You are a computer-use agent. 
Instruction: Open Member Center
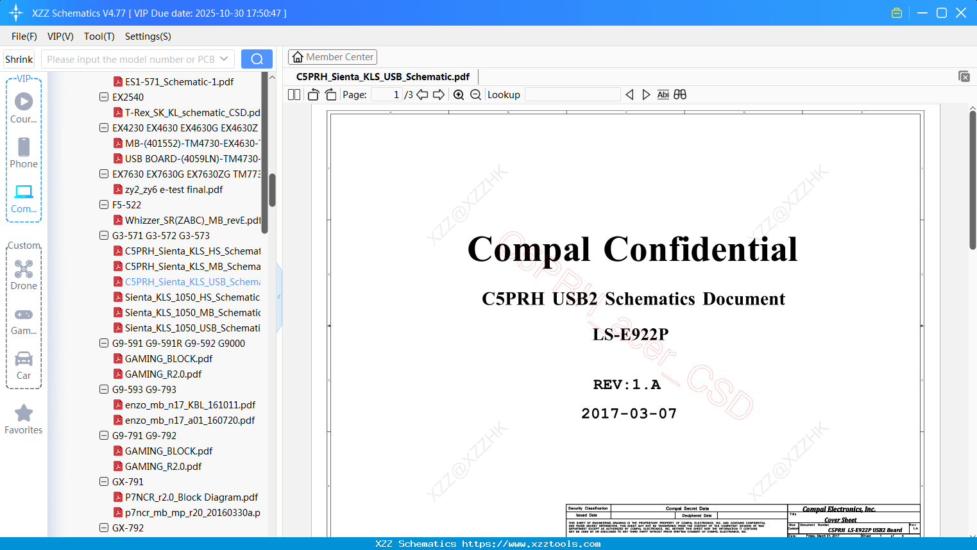click(332, 57)
